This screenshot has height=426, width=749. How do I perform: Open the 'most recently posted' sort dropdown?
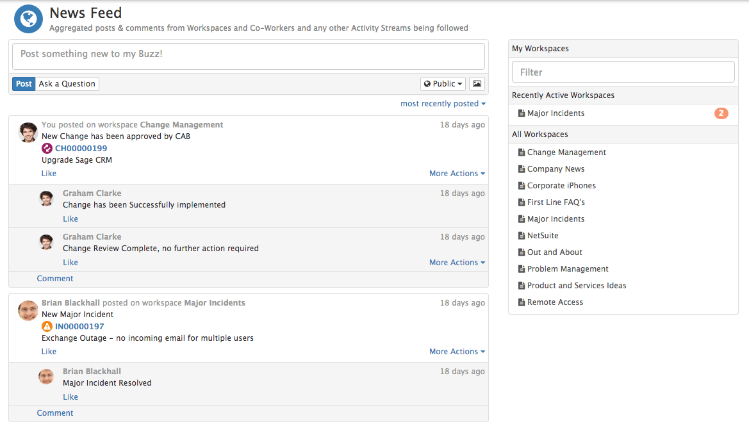pos(443,104)
